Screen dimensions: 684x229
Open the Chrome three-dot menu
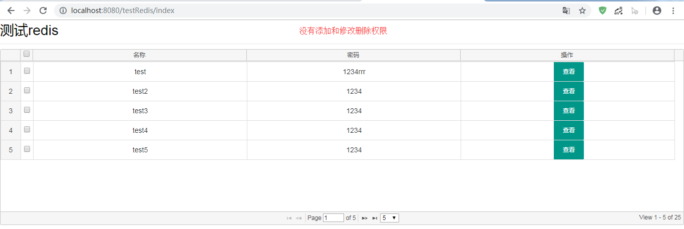[x=673, y=11]
